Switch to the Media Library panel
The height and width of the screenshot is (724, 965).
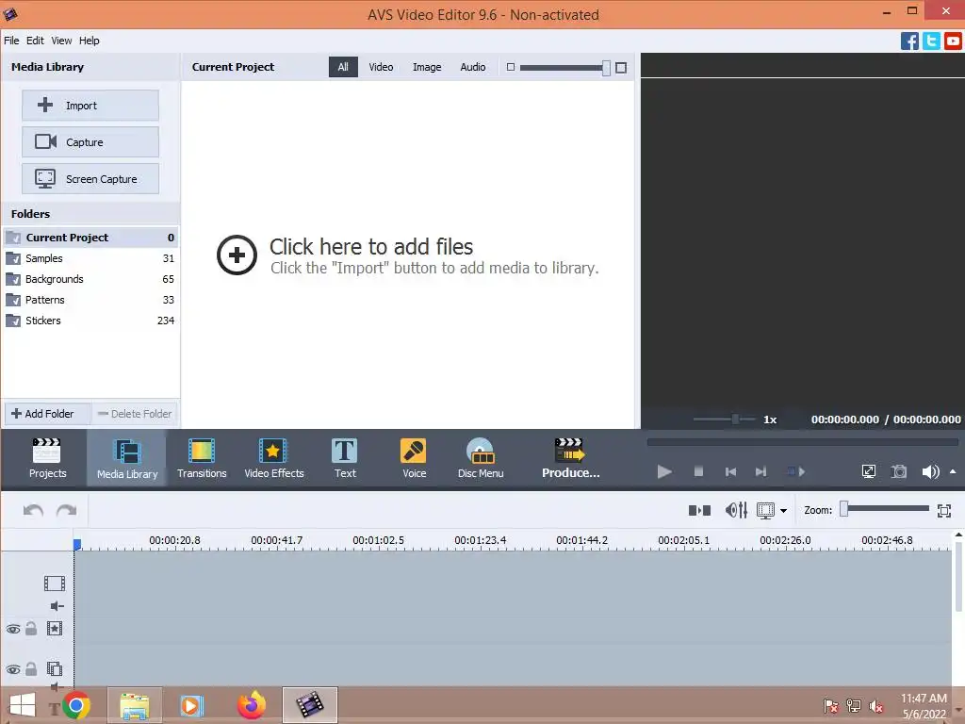tap(127, 458)
